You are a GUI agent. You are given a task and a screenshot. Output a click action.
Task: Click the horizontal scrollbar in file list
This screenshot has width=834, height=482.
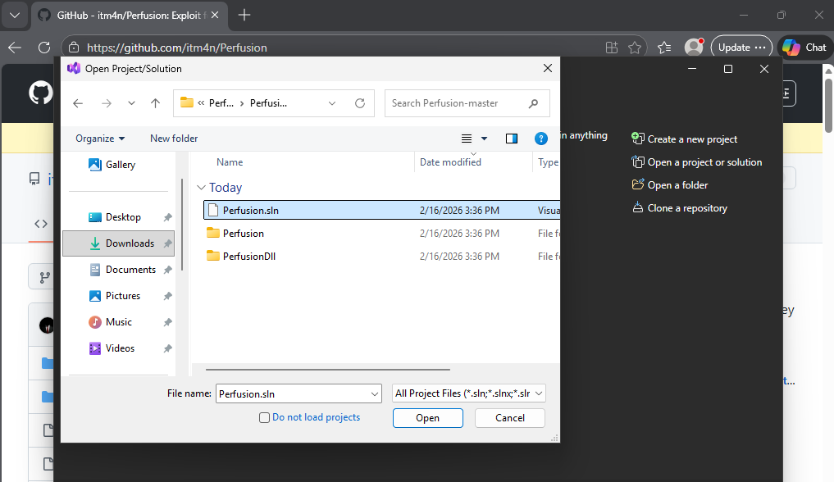pos(328,371)
